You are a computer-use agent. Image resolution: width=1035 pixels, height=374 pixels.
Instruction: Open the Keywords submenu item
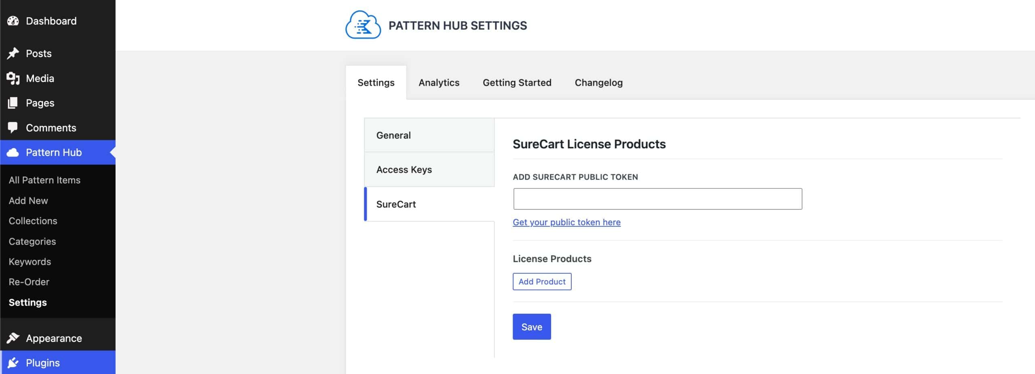click(30, 262)
